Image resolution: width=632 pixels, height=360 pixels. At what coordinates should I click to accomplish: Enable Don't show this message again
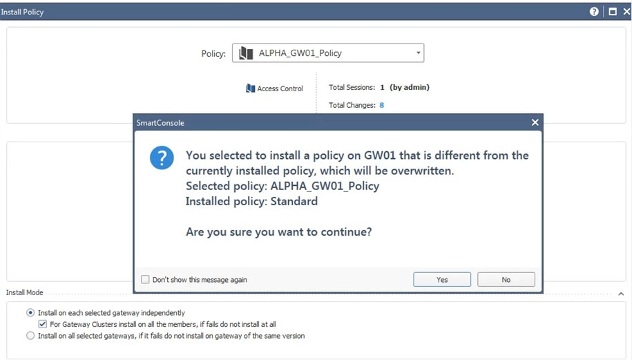145,279
